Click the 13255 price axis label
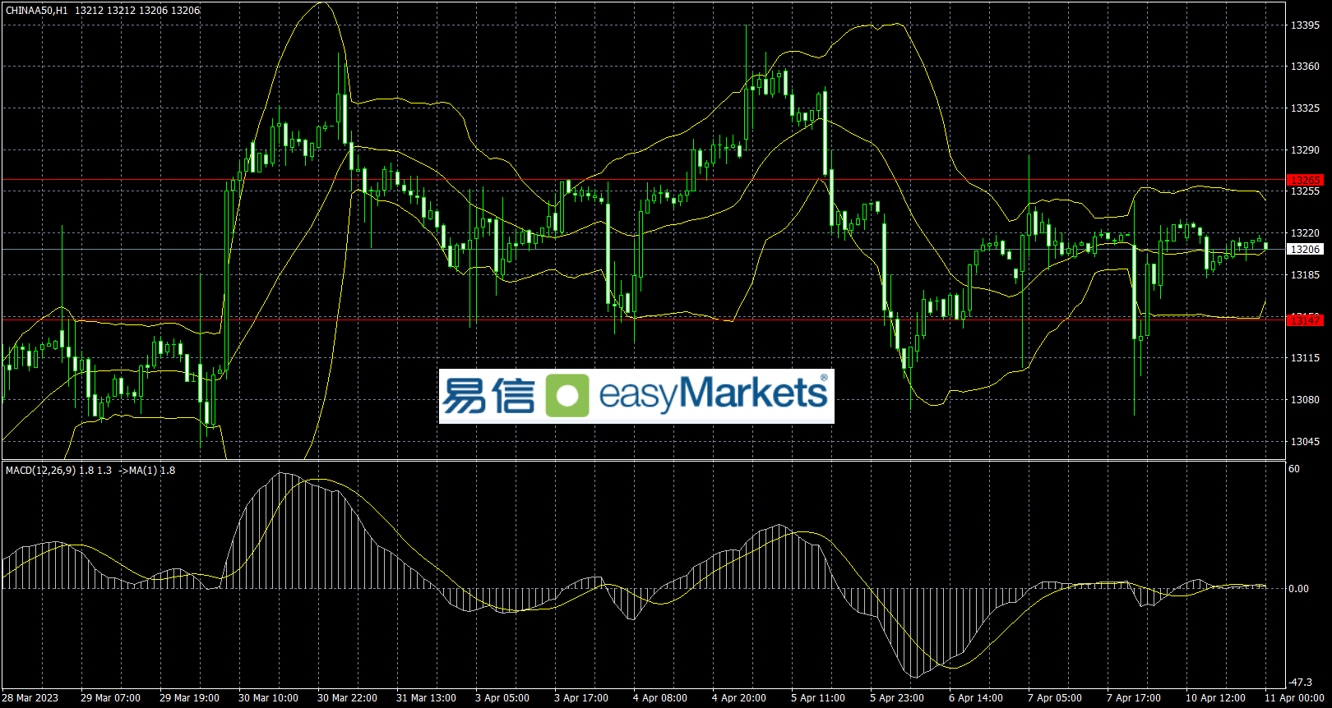1332x708 pixels. coord(1305,191)
